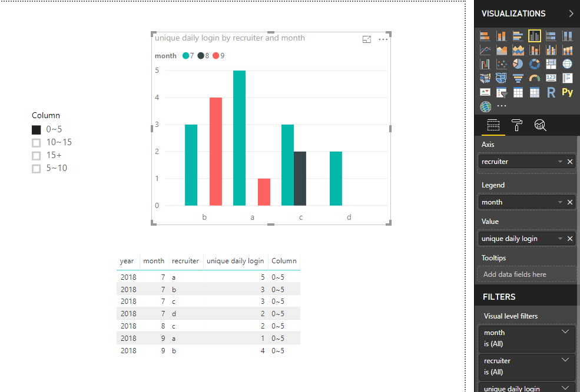
Task: Switch to the Fields tab
Action: click(493, 125)
